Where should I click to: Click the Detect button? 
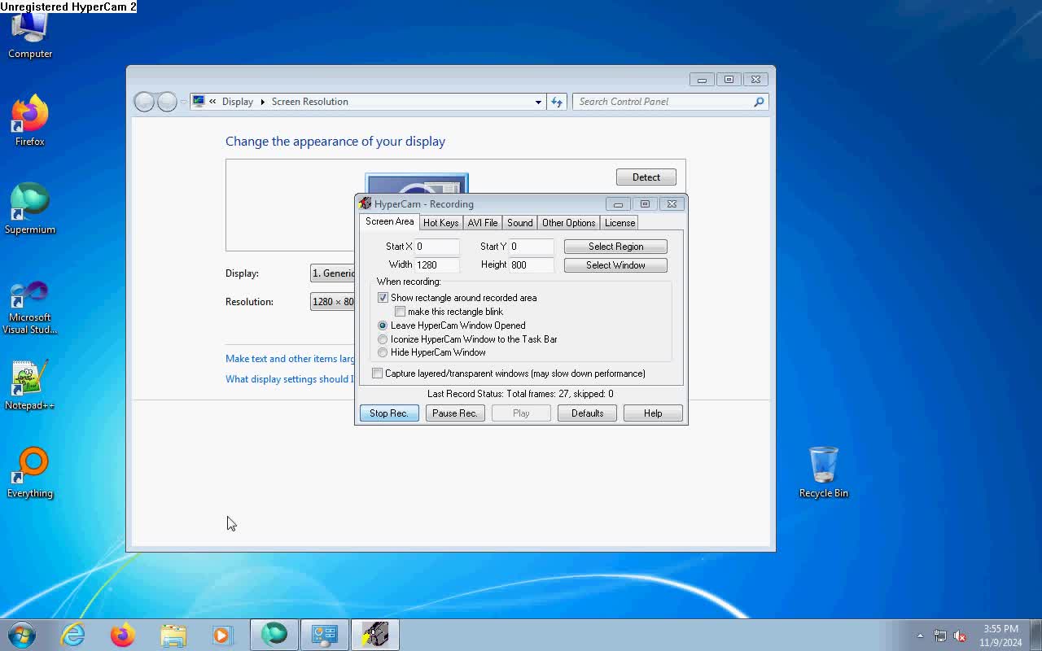coord(646,177)
